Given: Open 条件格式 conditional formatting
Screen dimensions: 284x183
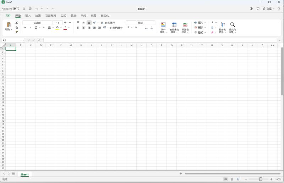Looking at the screenshot, I should pyautogui.click(x=163, y=28).
